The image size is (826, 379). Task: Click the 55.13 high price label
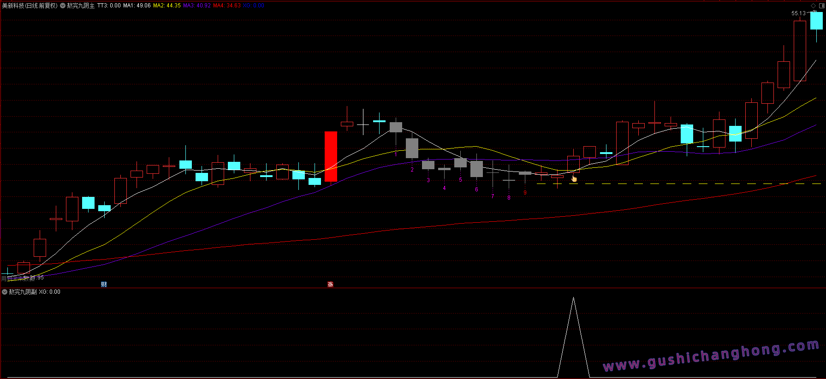coord(798,13)
